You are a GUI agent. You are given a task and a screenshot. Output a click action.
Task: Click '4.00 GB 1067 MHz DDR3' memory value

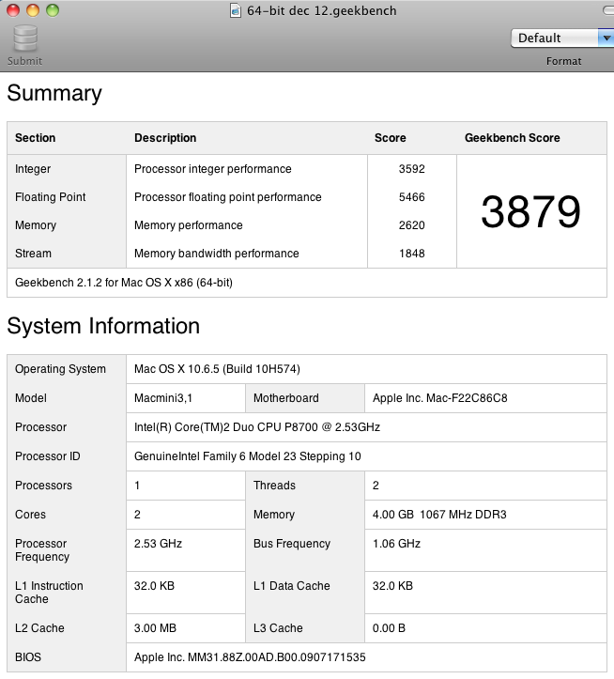439,514
